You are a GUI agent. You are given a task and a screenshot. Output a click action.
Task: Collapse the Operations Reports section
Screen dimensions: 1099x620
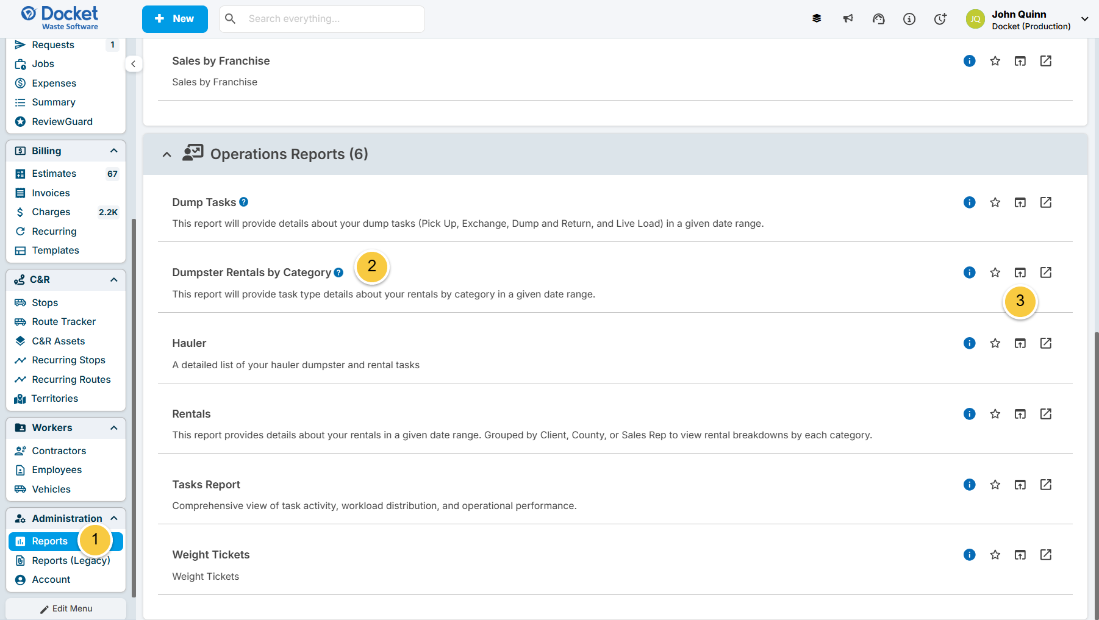coord(166,154)
